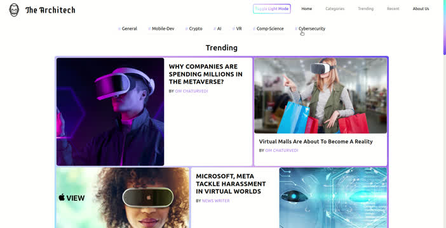Click The Architech site title
446x228 pixels.
[x=50, y=10]
